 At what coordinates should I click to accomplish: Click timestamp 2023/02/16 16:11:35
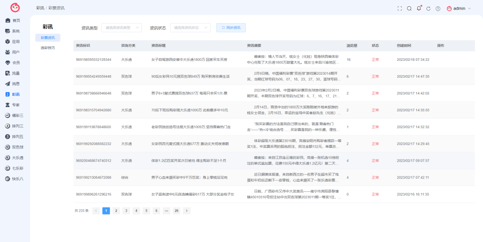[413, 194]
